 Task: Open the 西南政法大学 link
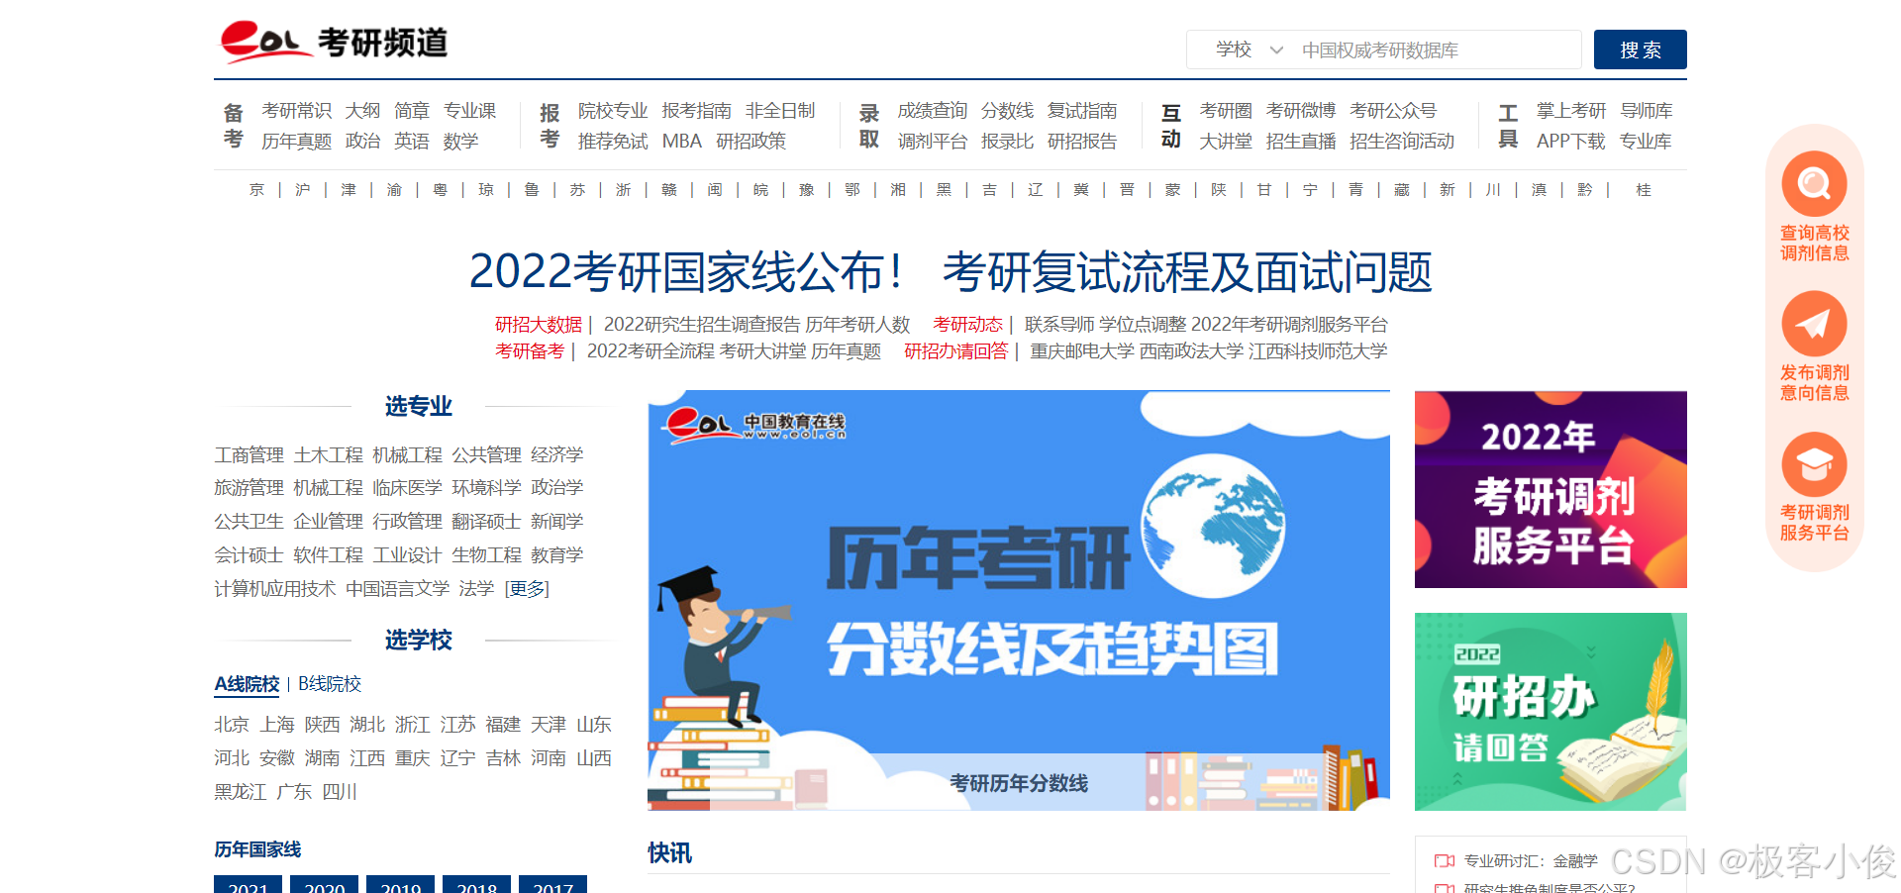[x=1191, y=351]
